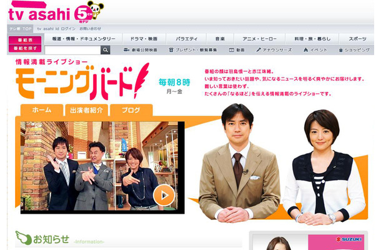
Task: Open the バラエティ menu
Action: [186, 39]
